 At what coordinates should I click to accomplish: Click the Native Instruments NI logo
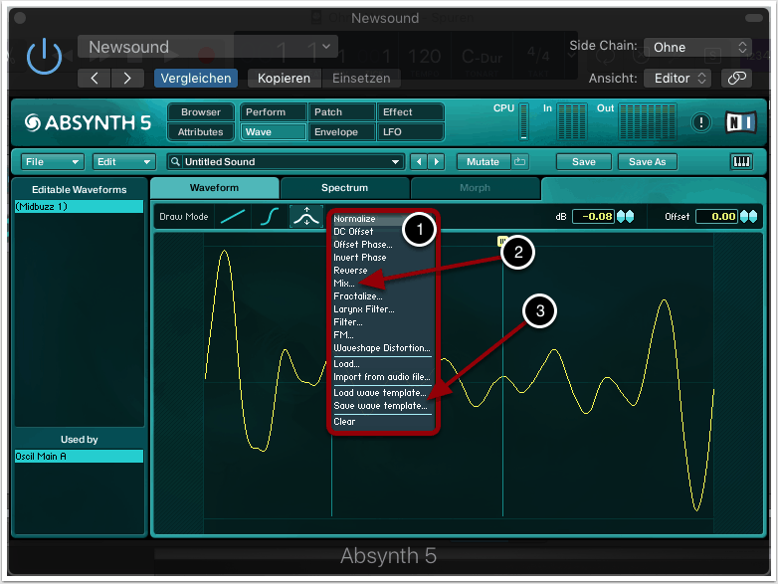(x=741, y=121)
